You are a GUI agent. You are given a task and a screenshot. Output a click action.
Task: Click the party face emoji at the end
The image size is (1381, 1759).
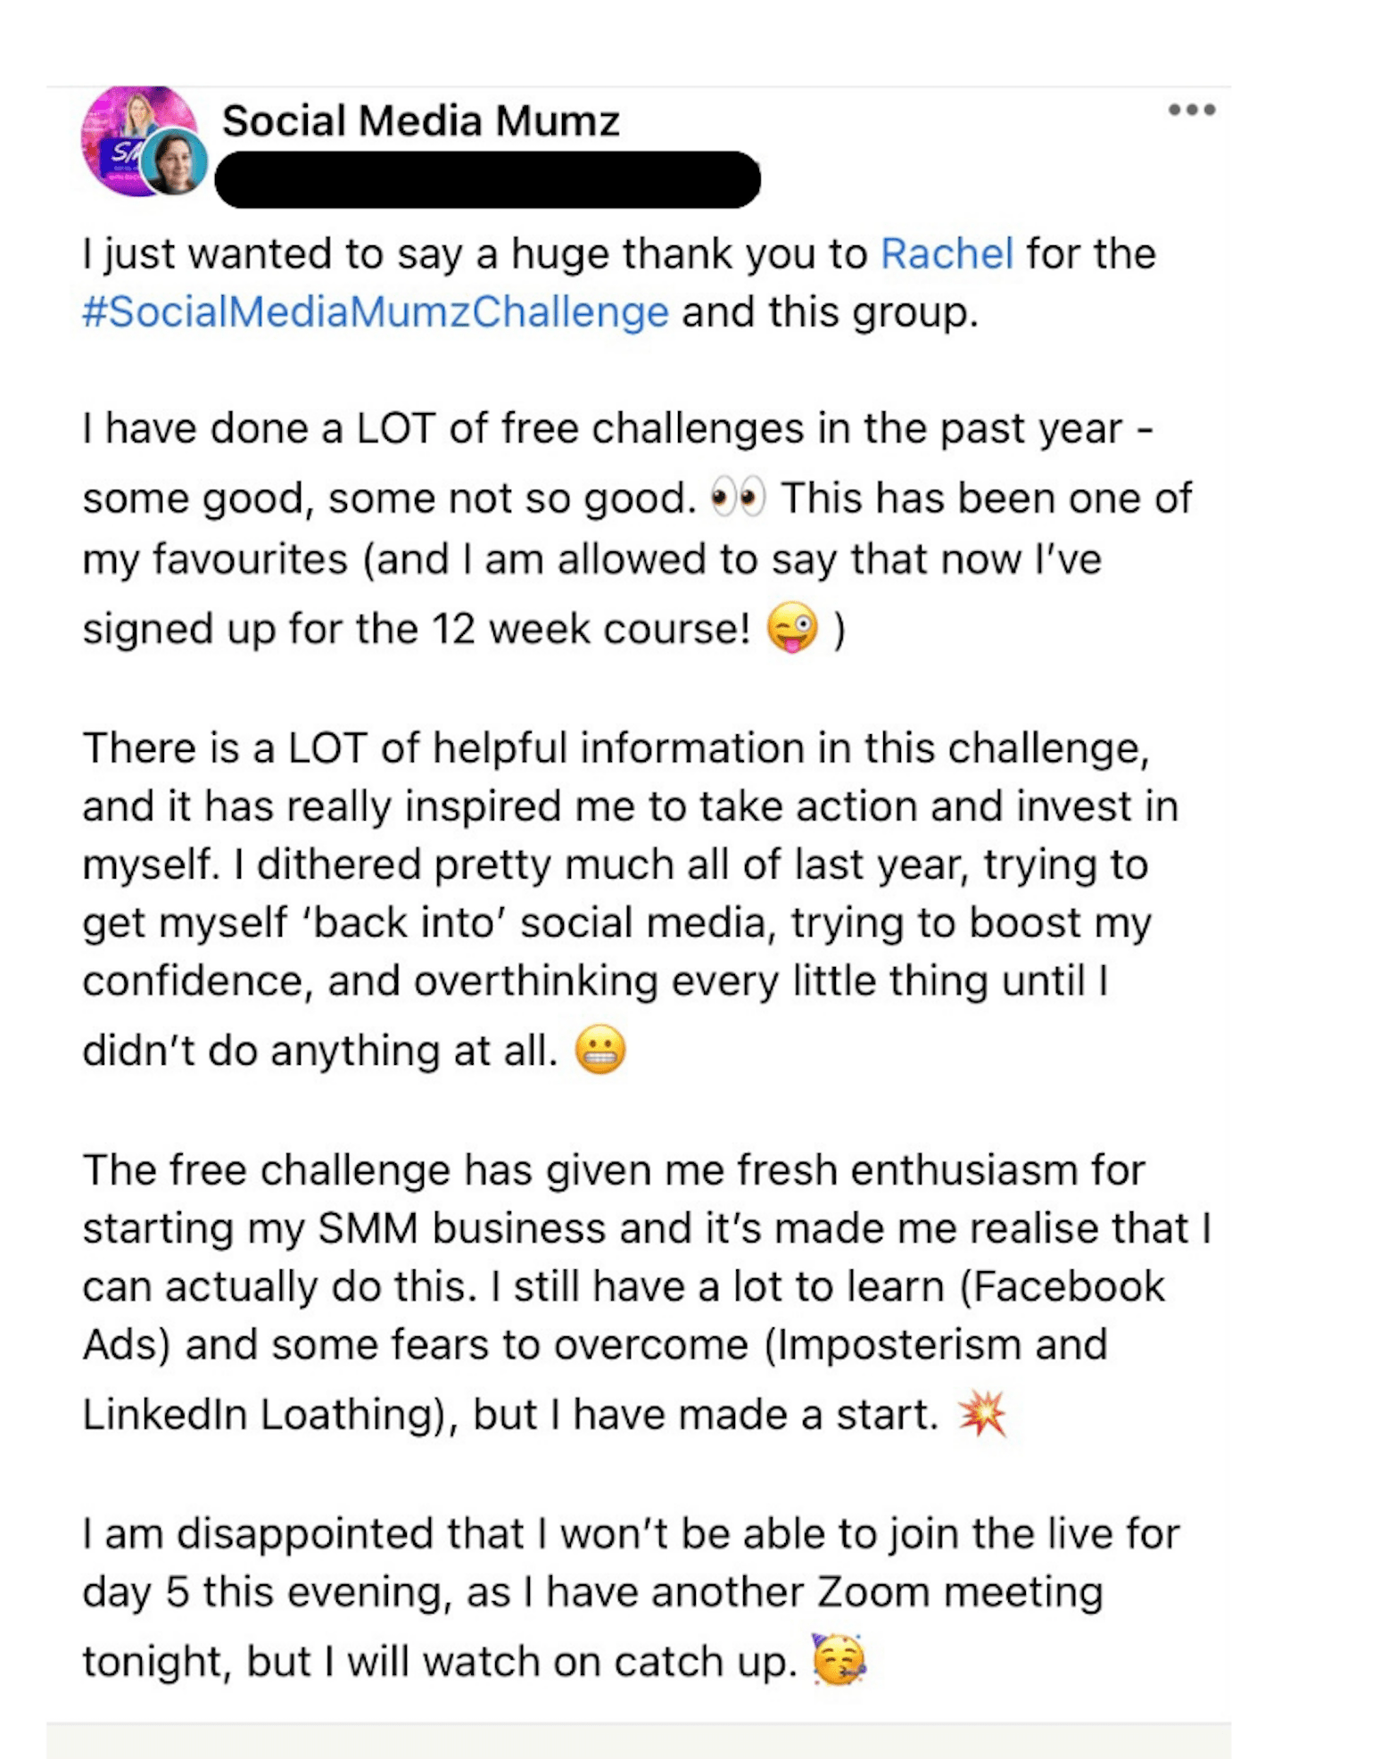pyautogui.click(x=839, y=1660)
